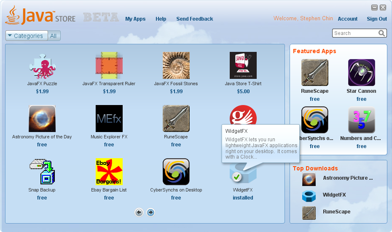
Task: Open Top Downloads RuneScape sword thumbnail
Action: click(x=309, y=213)
